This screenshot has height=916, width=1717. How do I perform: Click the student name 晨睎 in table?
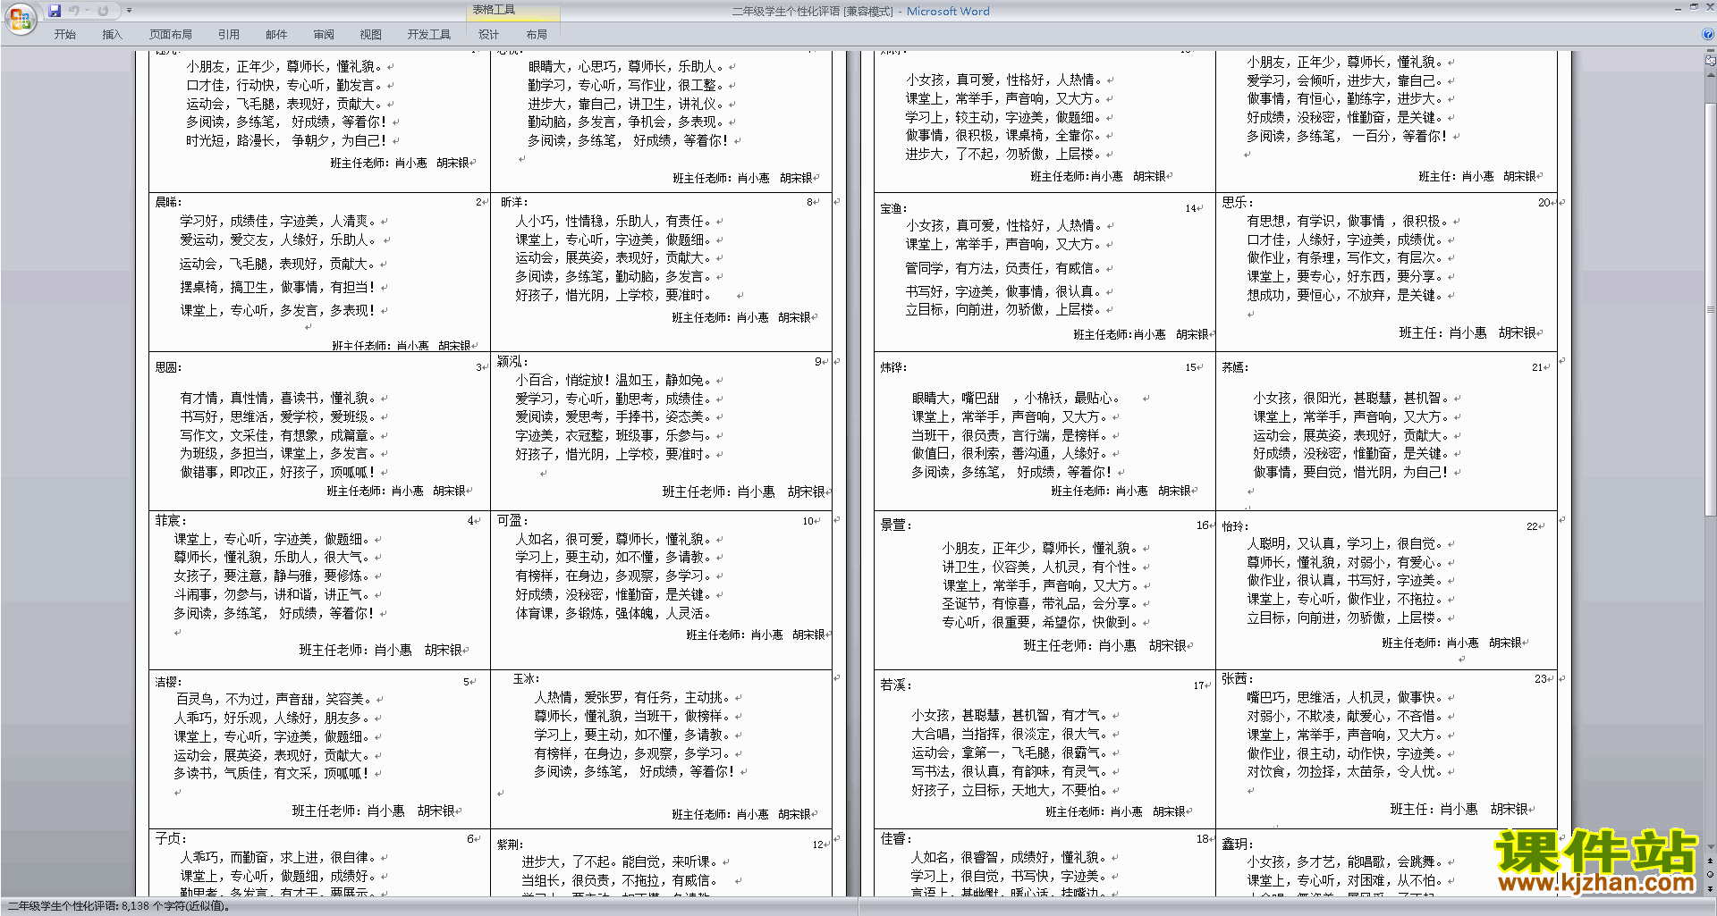coord(167,202)
